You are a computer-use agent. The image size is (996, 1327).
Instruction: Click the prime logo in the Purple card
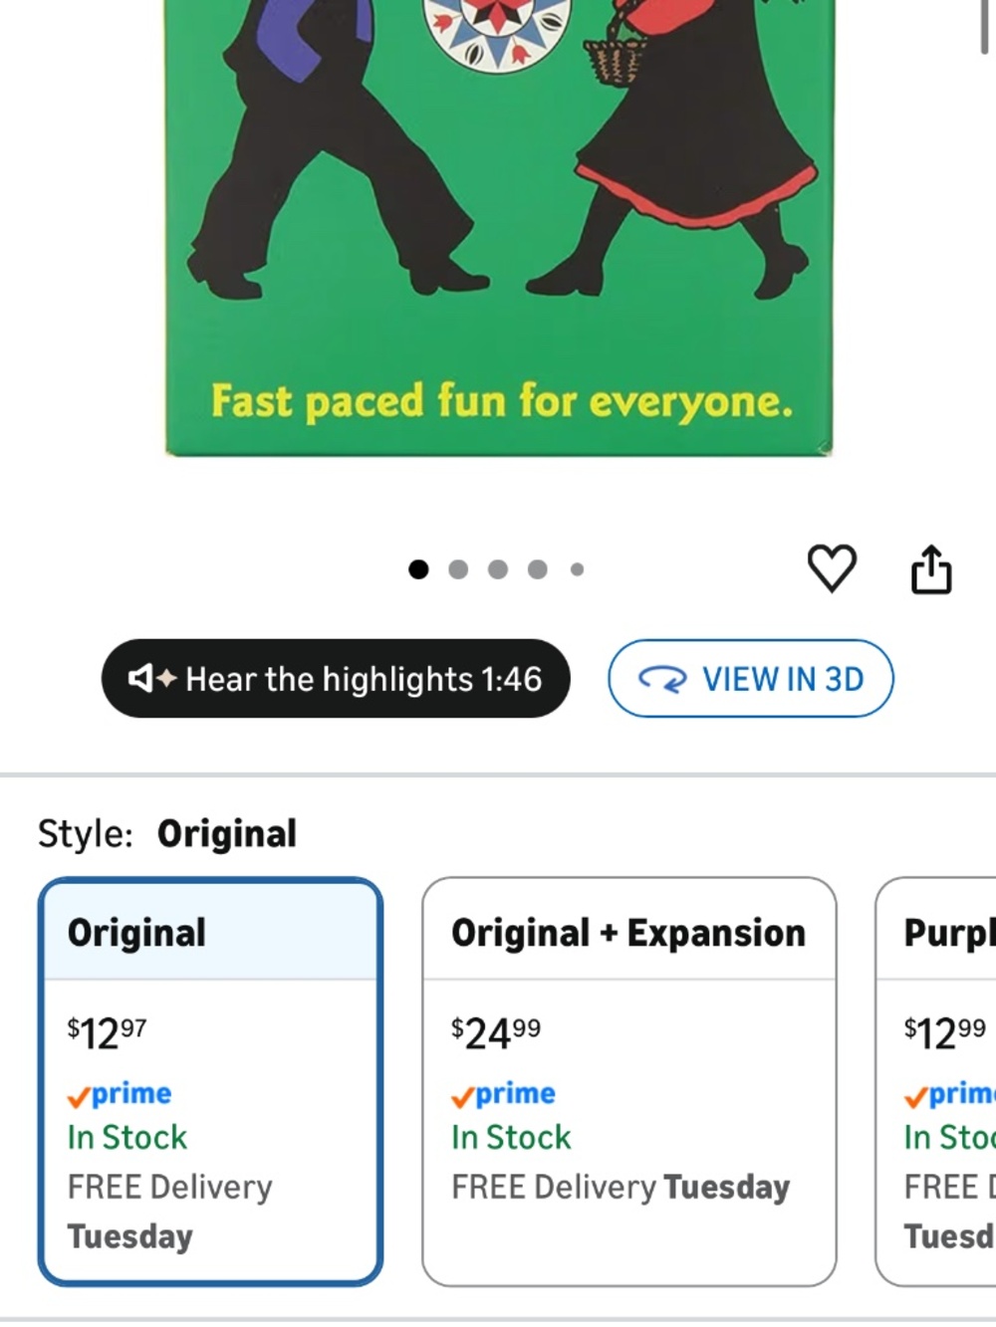[949, 1094]
